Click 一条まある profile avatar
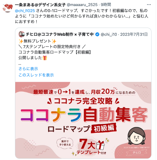The height and width of the screenshot is (160, 157). 8,7
